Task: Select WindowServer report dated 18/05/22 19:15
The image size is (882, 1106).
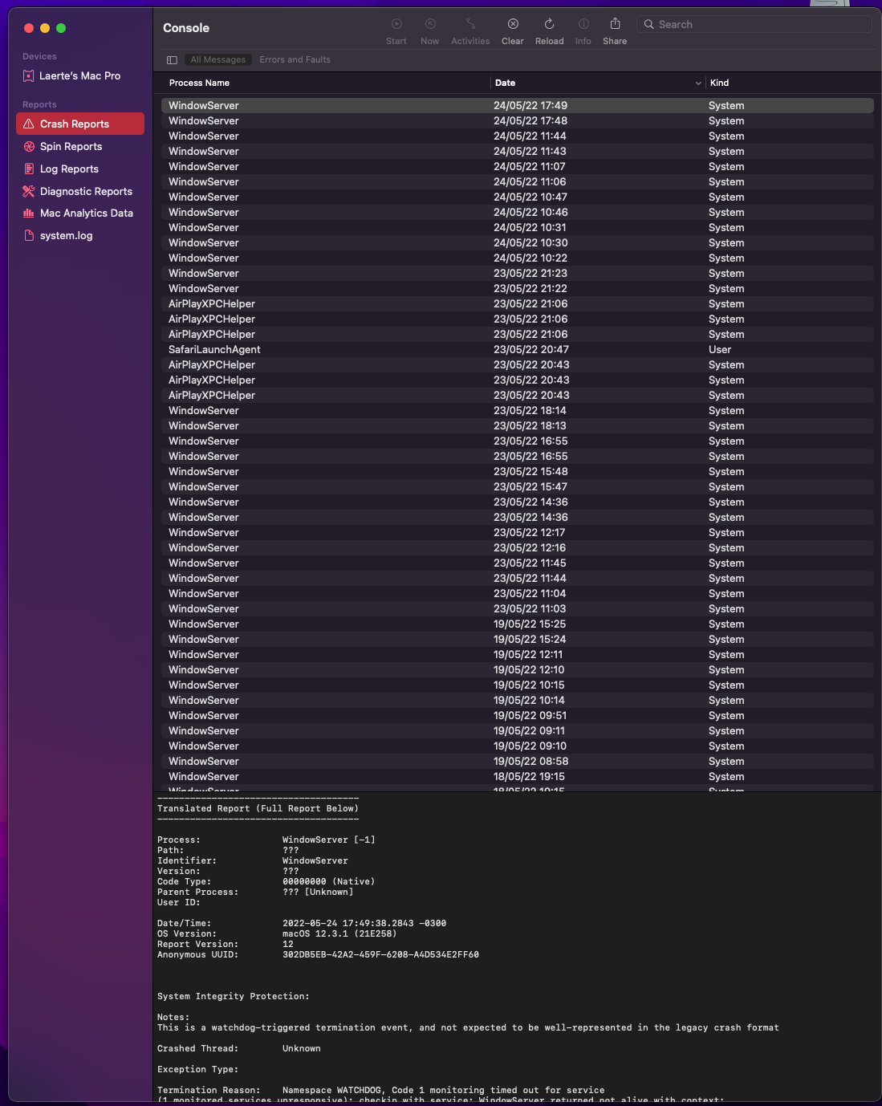Action: [518, 776]
